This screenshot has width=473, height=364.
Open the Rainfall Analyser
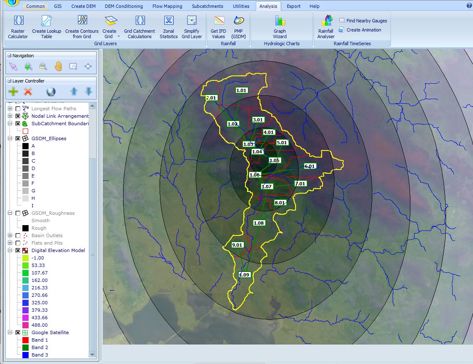[326, 27]
